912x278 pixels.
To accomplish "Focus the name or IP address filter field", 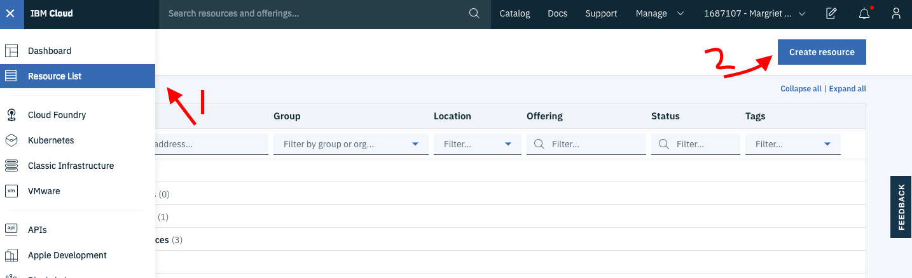I will click(x=211, y=144).
